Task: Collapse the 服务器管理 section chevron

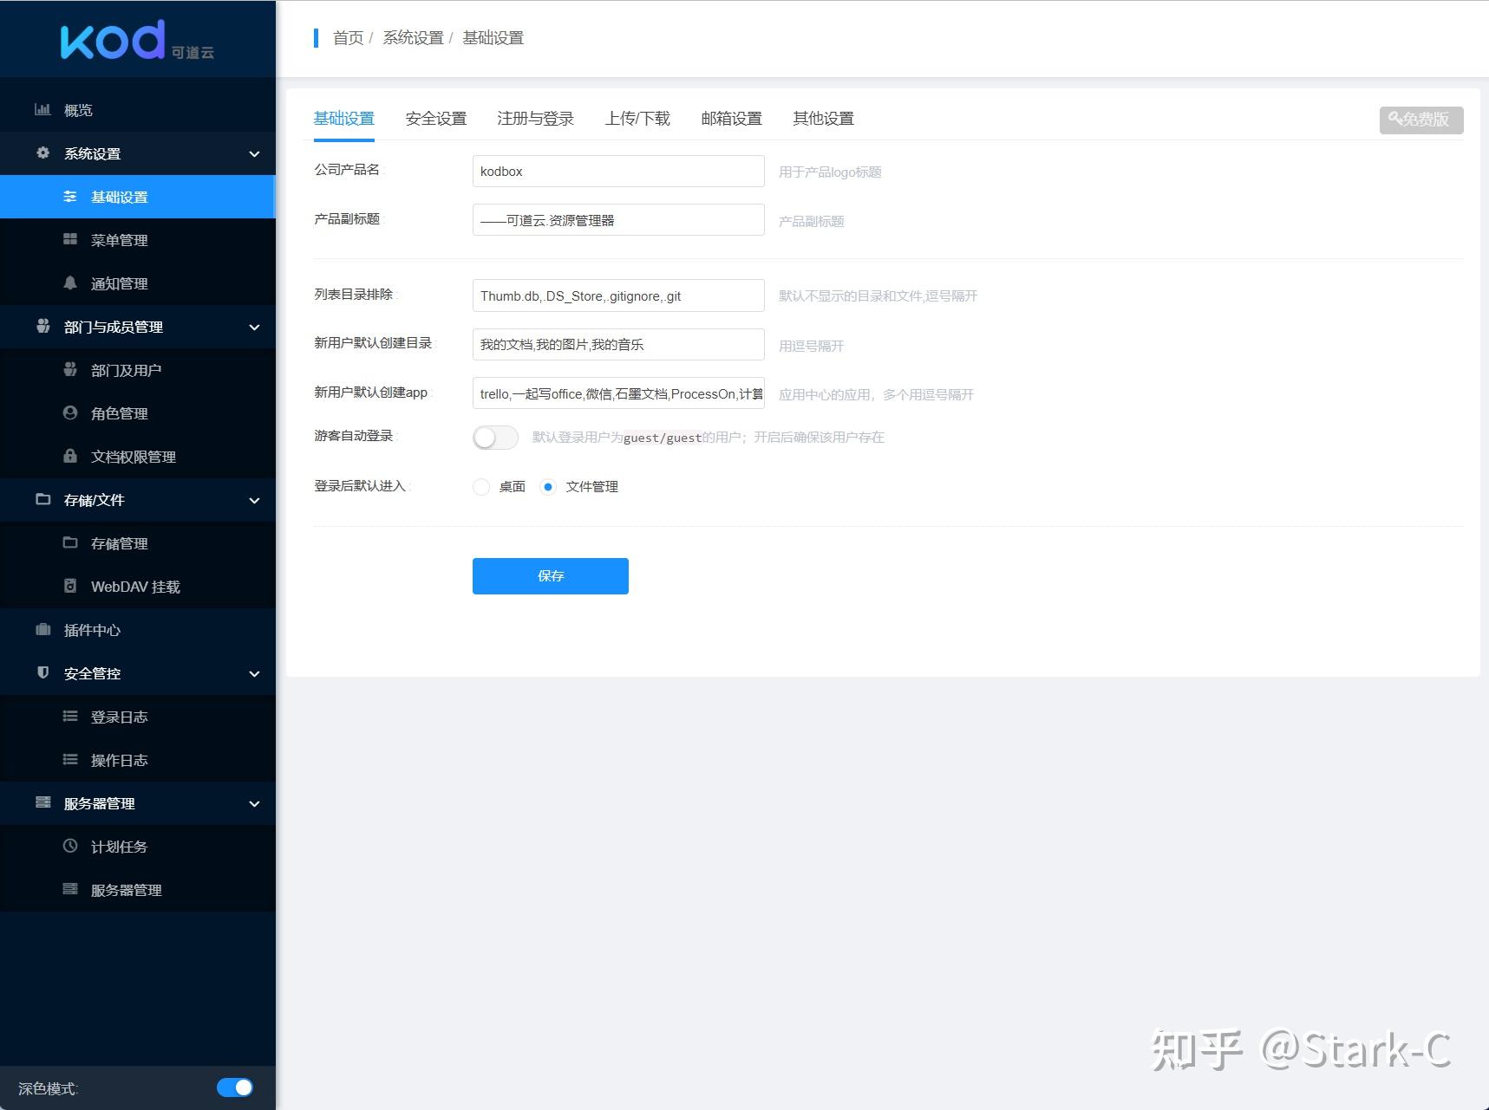Action: [x=253, y=803]
